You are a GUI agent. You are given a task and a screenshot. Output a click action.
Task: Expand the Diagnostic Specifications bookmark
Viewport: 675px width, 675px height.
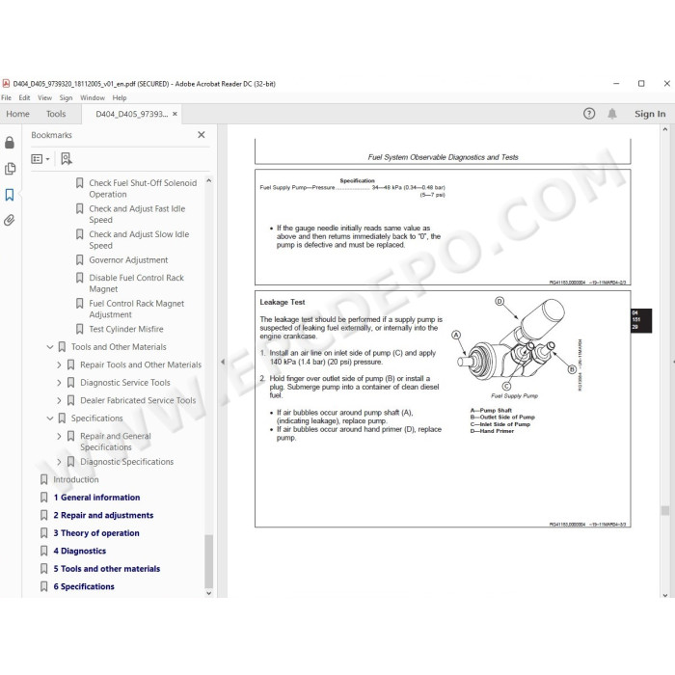tap(59, 462)
